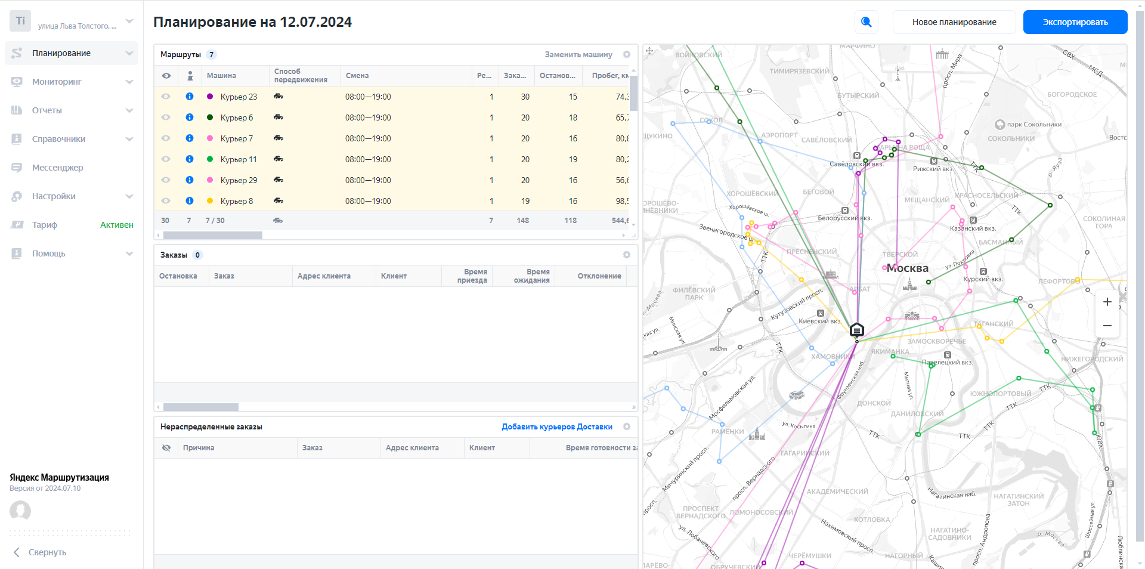
Task: Toggle visibility eye for Курьер 29
Action: point(166,180)
